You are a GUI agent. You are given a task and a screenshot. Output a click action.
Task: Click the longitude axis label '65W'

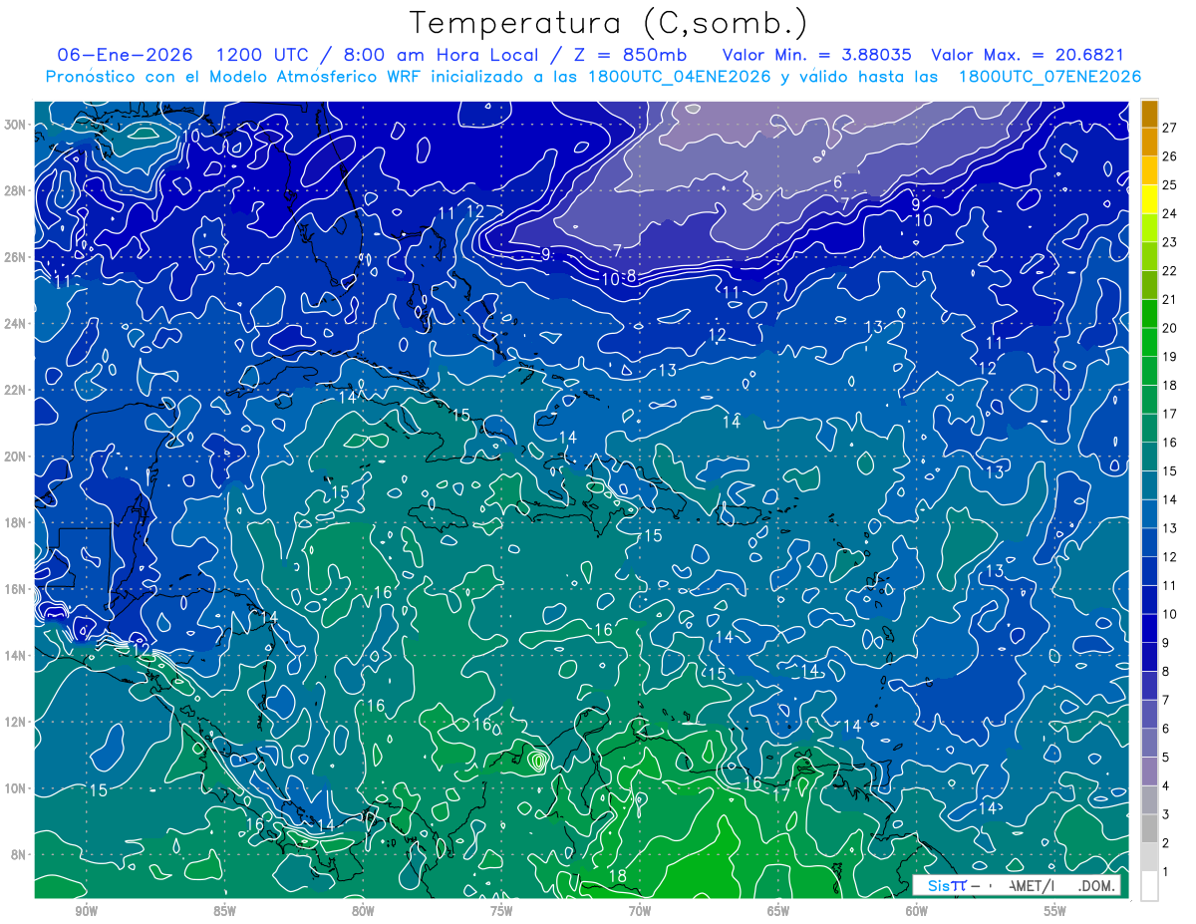point(778,912)
